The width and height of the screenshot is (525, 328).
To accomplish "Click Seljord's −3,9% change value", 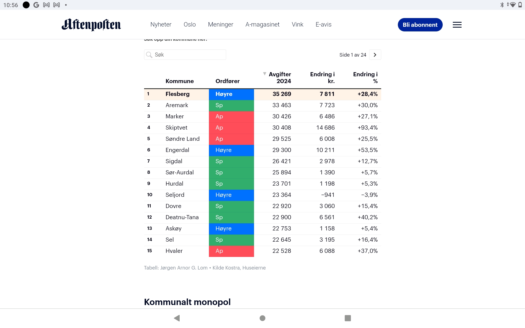I will tap(369, 195).
